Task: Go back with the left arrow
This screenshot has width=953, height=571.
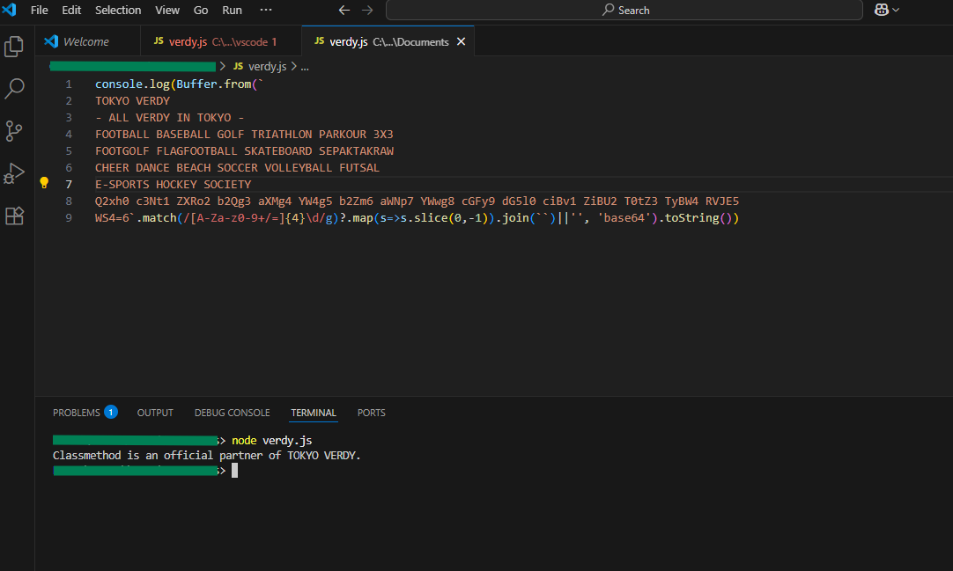Action: click(344, 10)
